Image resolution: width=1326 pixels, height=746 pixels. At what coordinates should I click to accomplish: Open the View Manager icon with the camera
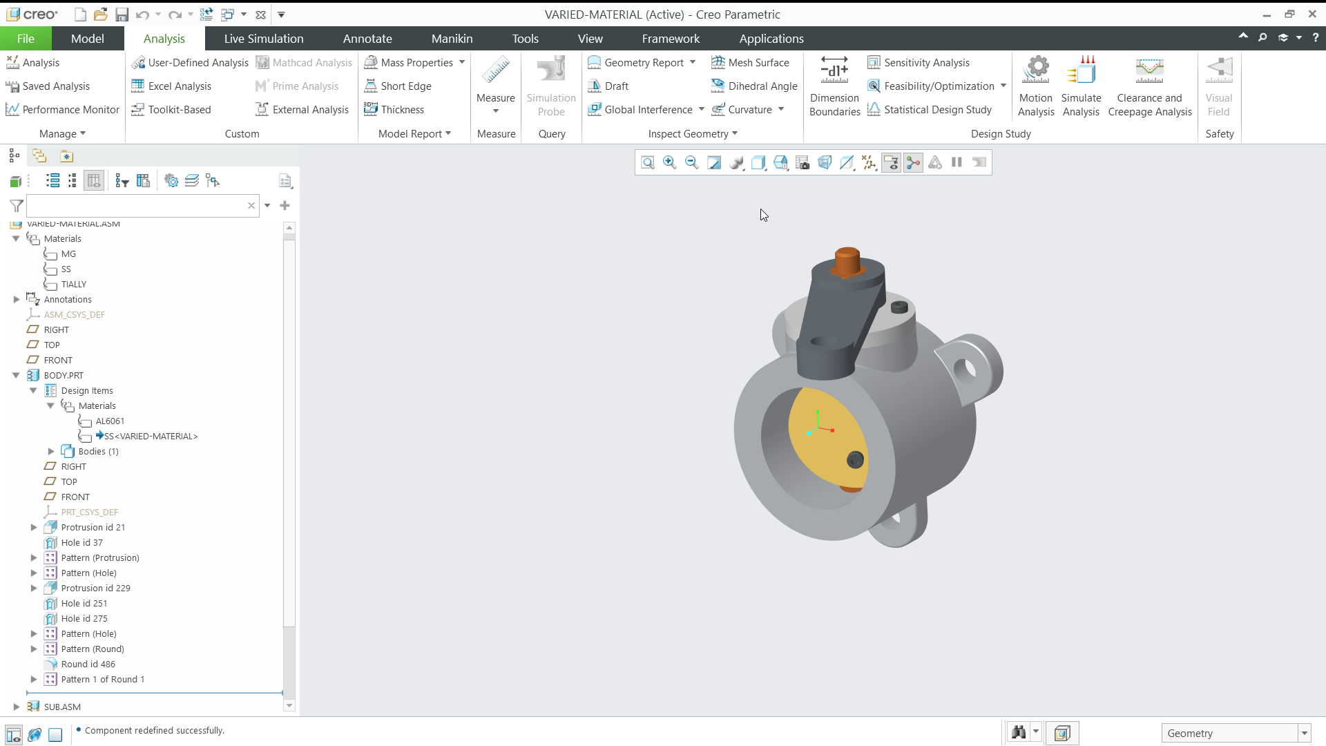[x=803, y=162]
